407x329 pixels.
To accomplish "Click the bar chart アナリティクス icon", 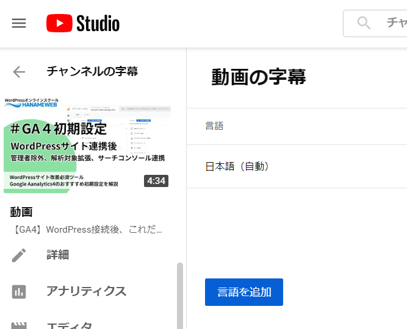I will tap(19, 291).
